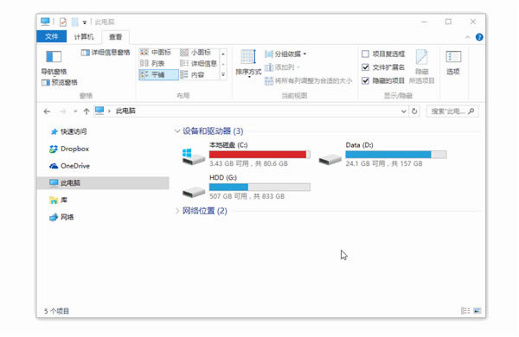Uncheck the 文件扩展名 checkbox
Viewport: 519px width, 337px height.
[x=365, y=67]
